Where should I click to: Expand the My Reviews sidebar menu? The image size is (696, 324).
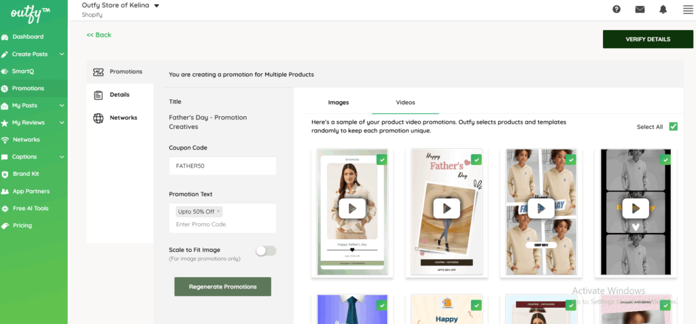point(62,123)
